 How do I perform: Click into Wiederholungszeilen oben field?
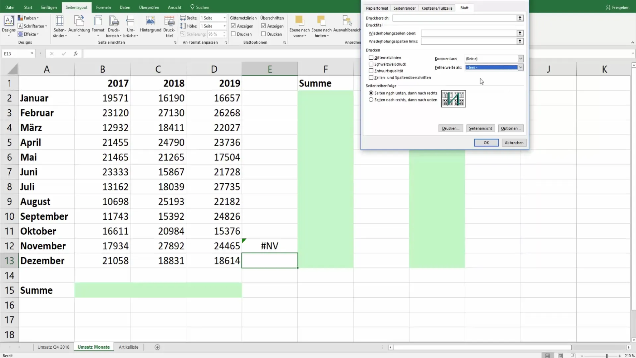click(x=469, y=33)
